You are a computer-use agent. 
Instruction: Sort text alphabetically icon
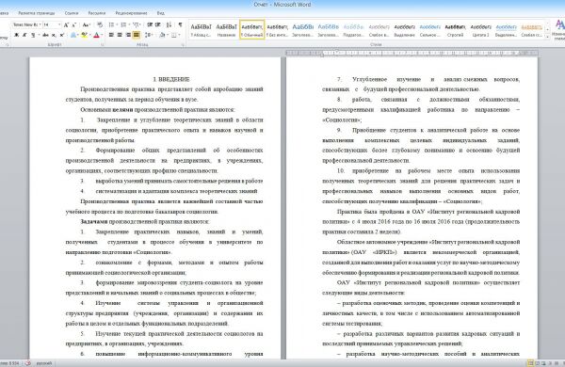click(x=169, y=24)
